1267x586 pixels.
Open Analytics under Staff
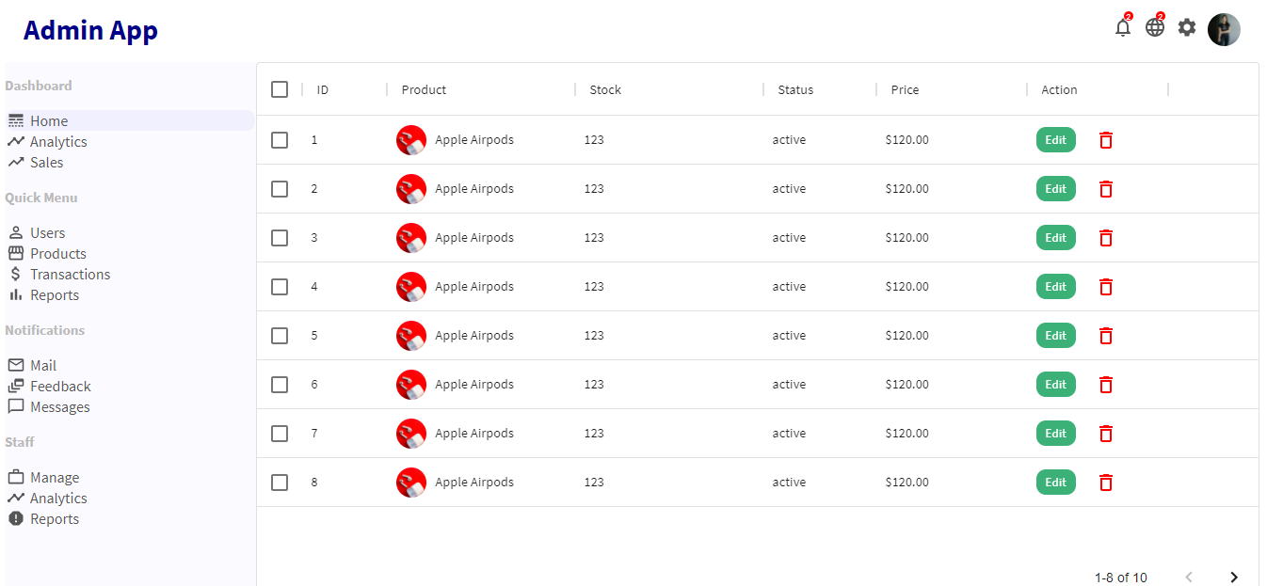129,499
